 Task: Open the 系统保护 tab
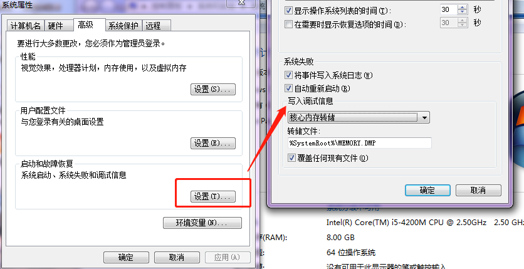pos(123,26)
